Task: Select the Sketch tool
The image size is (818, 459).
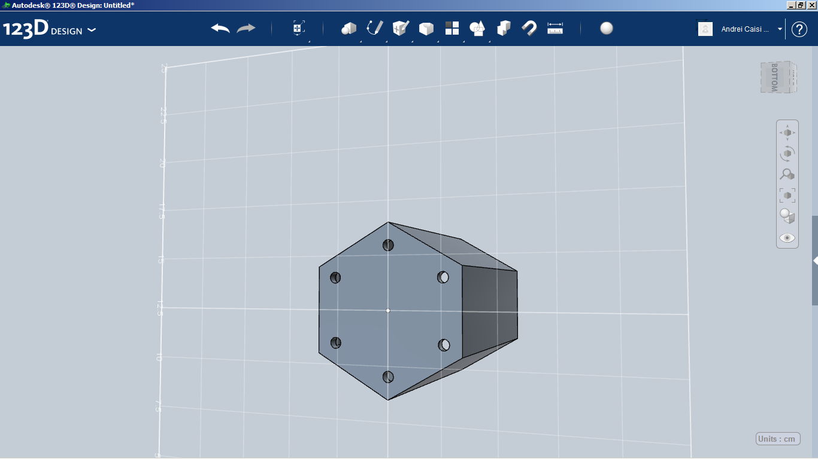Action: 374,28
